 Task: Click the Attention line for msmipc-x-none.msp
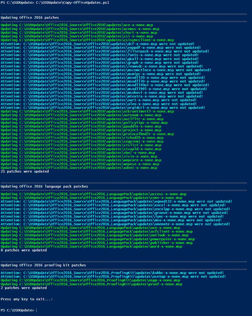[x=101, y=74]
